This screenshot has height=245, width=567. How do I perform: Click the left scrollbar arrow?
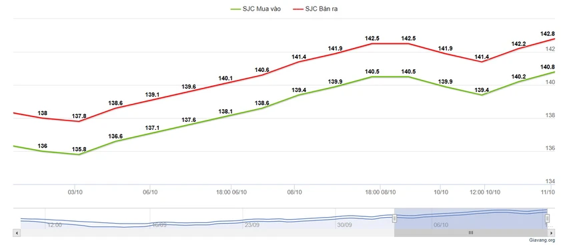click(17, 233)
